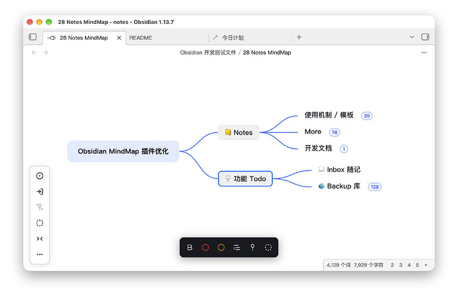Click the 开发文档 node
The height and width of the screenshot is (302, 458).
click(x=318, y=149)
